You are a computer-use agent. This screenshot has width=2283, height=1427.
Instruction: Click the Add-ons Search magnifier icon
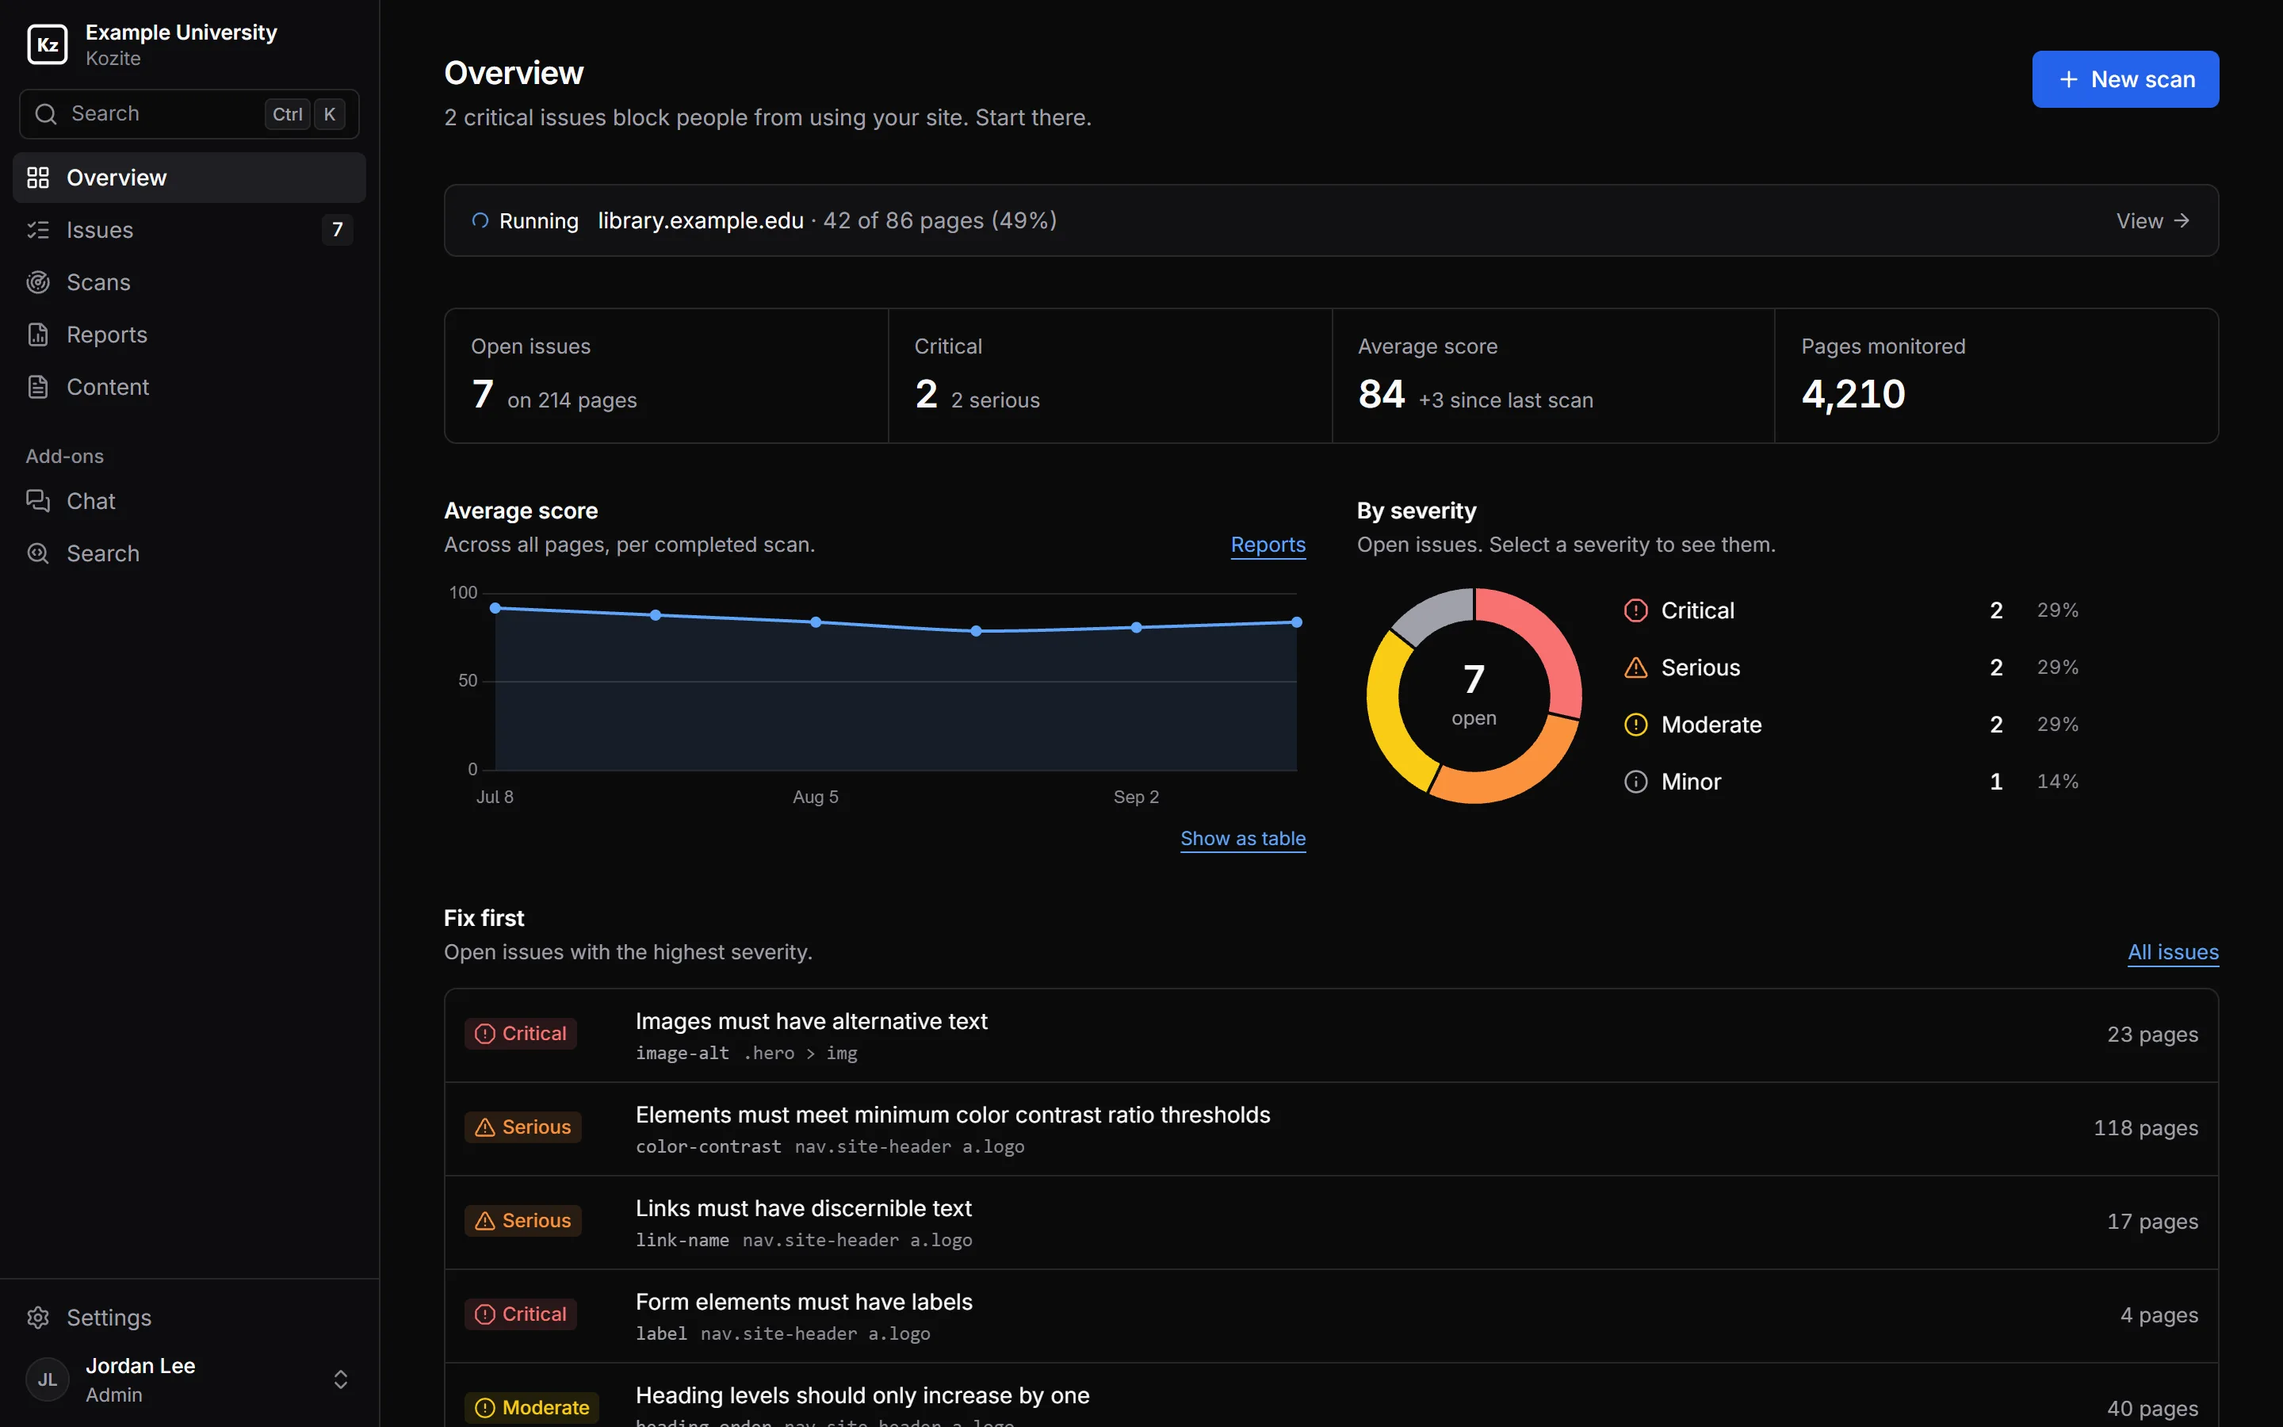(38, 553)
